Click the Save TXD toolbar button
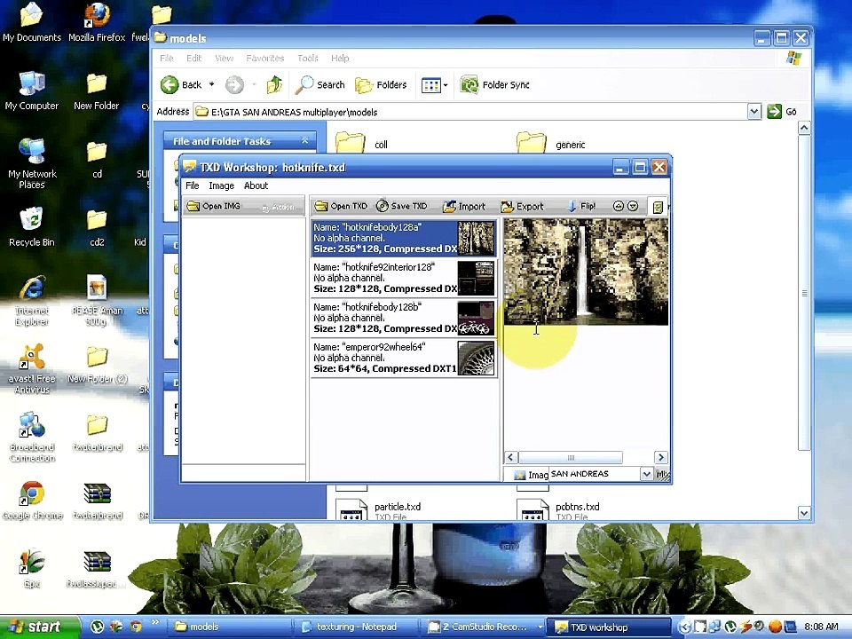This screenshot has height=639, width=852. 401,207
